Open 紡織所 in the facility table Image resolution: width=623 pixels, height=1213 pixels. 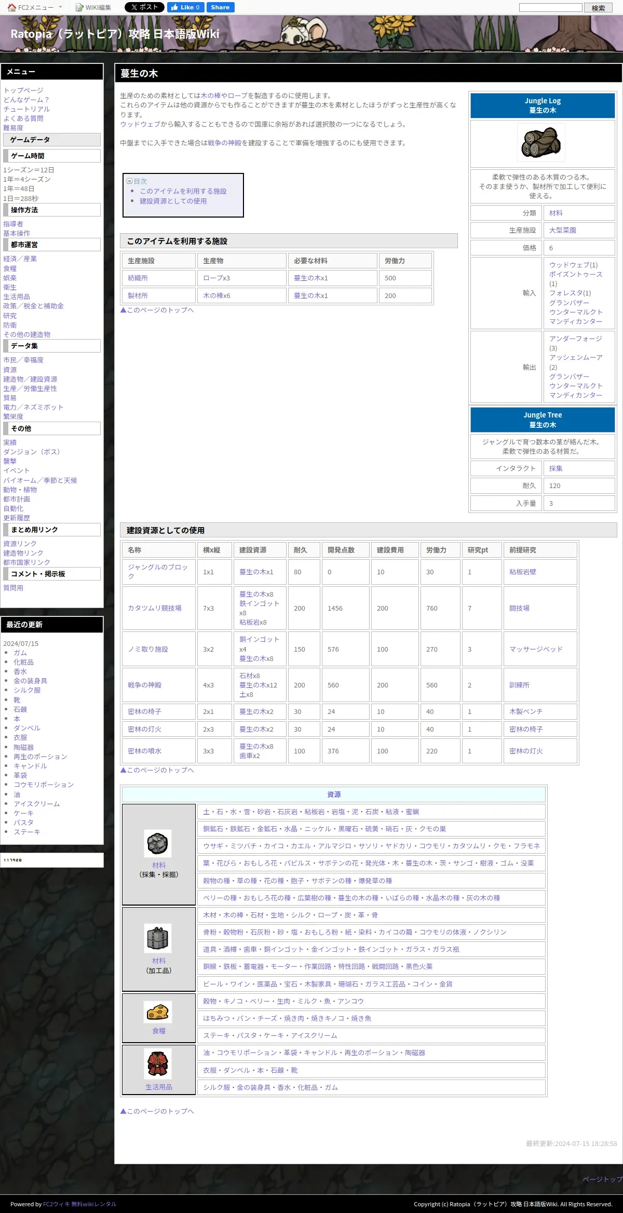(138, 278)
